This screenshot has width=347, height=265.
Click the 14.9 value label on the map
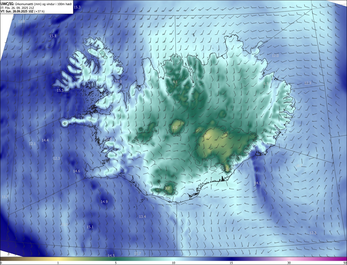104,202
